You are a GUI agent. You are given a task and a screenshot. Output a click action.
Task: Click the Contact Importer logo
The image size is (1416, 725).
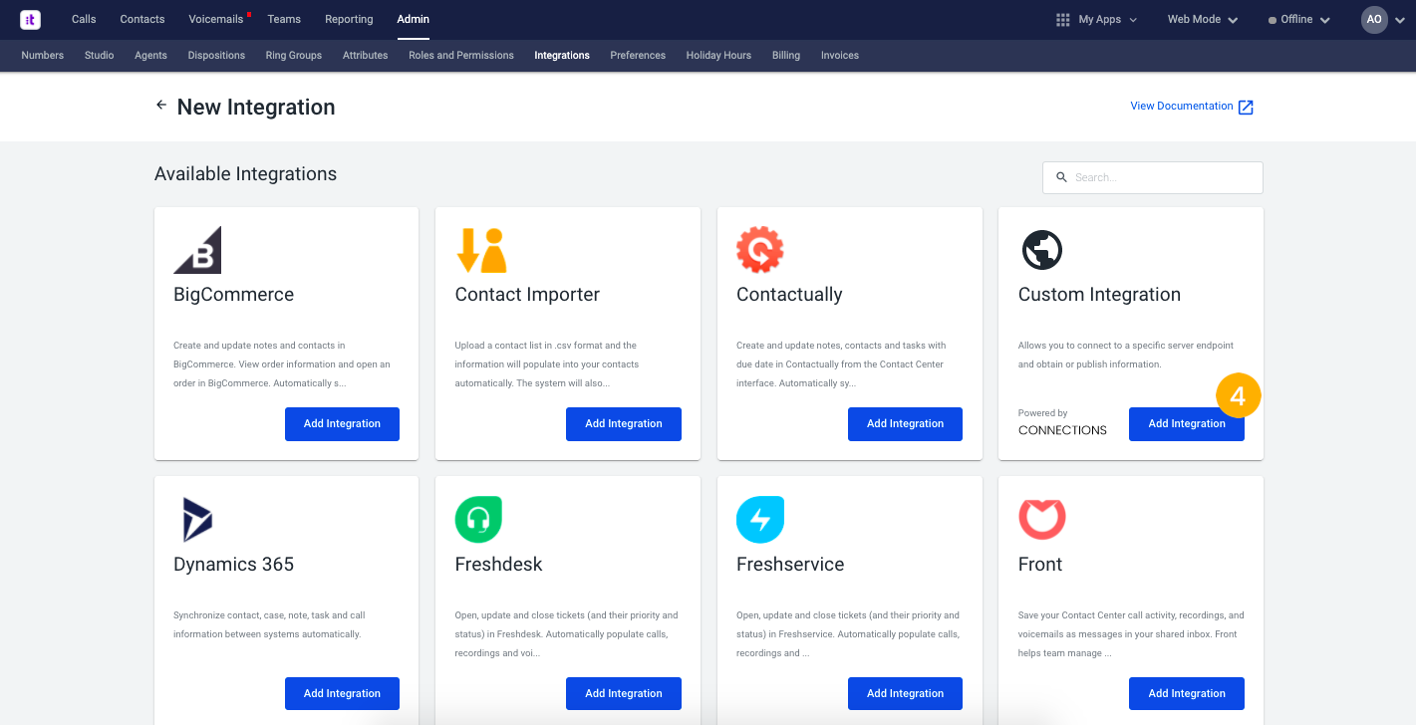pyautogui.click(x=481, y=250)
